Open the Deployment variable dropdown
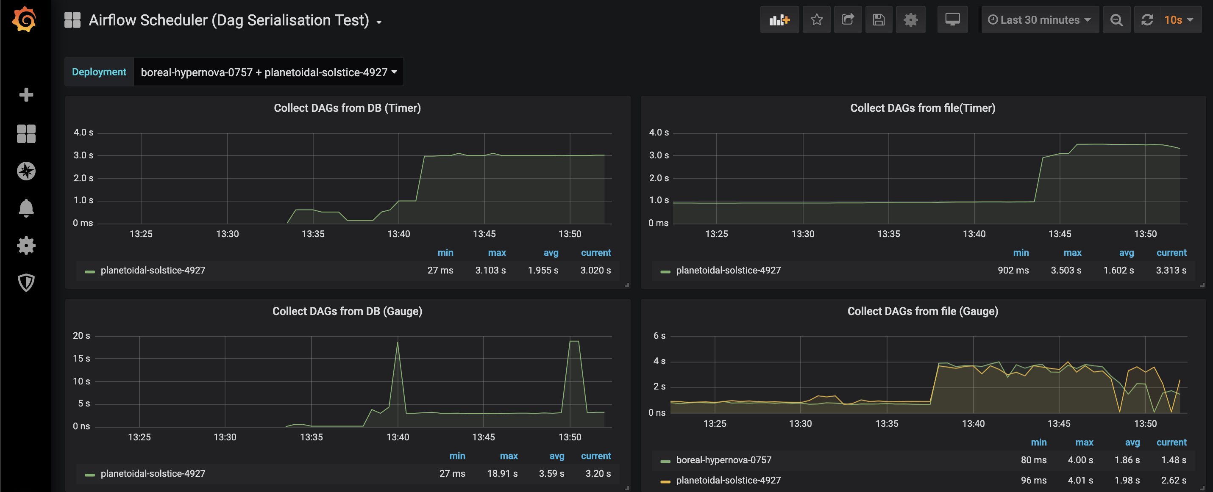This screenshot has height=492, width=1213. [268, 72]
